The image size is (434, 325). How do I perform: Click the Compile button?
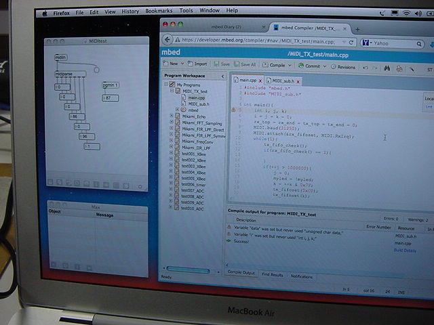tap(274, 65)
